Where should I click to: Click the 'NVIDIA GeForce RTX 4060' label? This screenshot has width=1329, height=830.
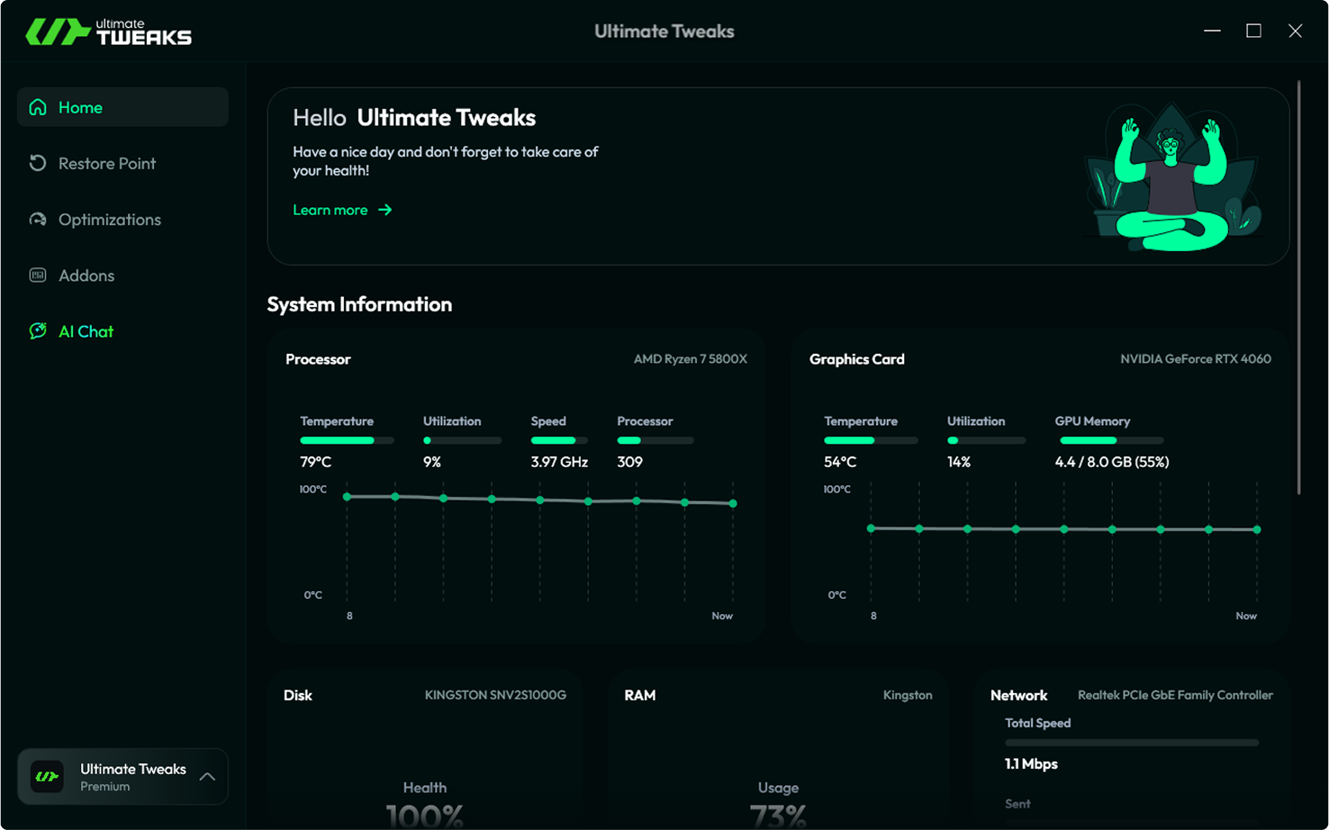[x=1196, y=358]
